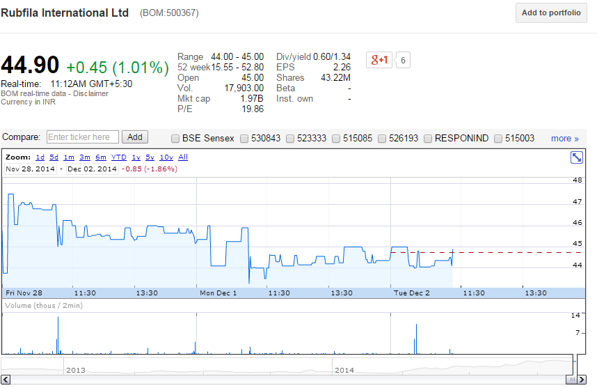
Task: Click the timeline range slider handle
Action: pos(575,365)
